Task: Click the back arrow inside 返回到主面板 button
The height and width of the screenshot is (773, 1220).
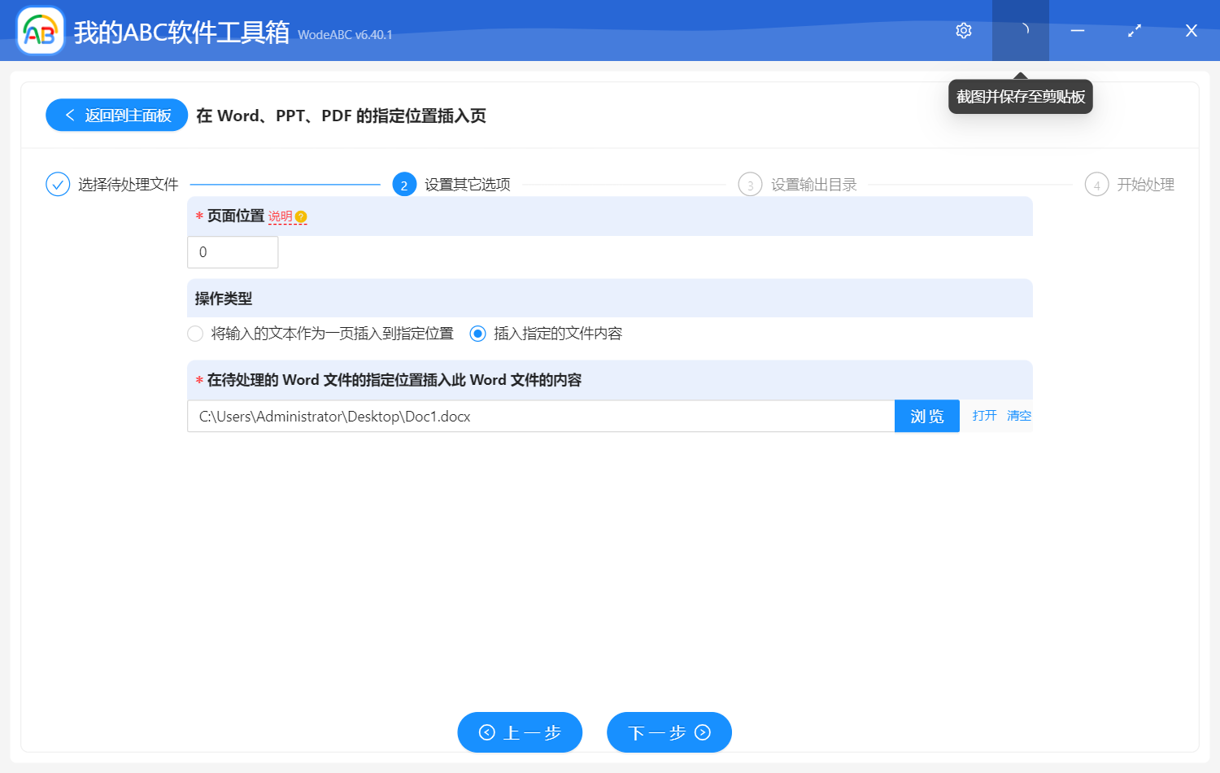Action: pyautogui.click(x=68, y=115)
